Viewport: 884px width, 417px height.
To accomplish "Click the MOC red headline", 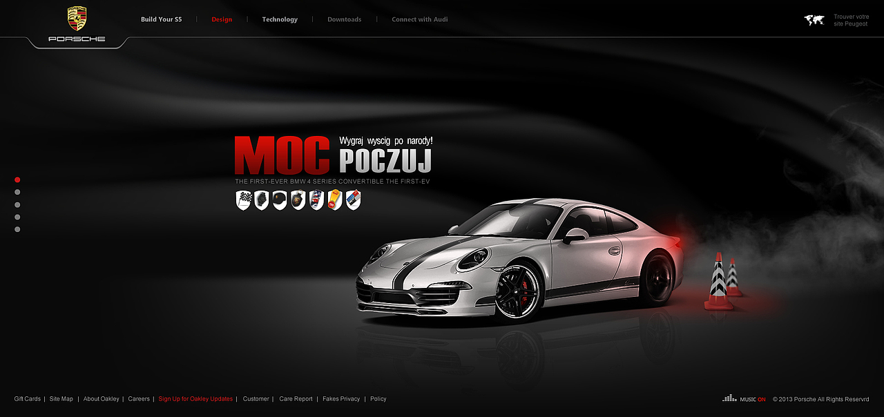I will click(282, 155).
